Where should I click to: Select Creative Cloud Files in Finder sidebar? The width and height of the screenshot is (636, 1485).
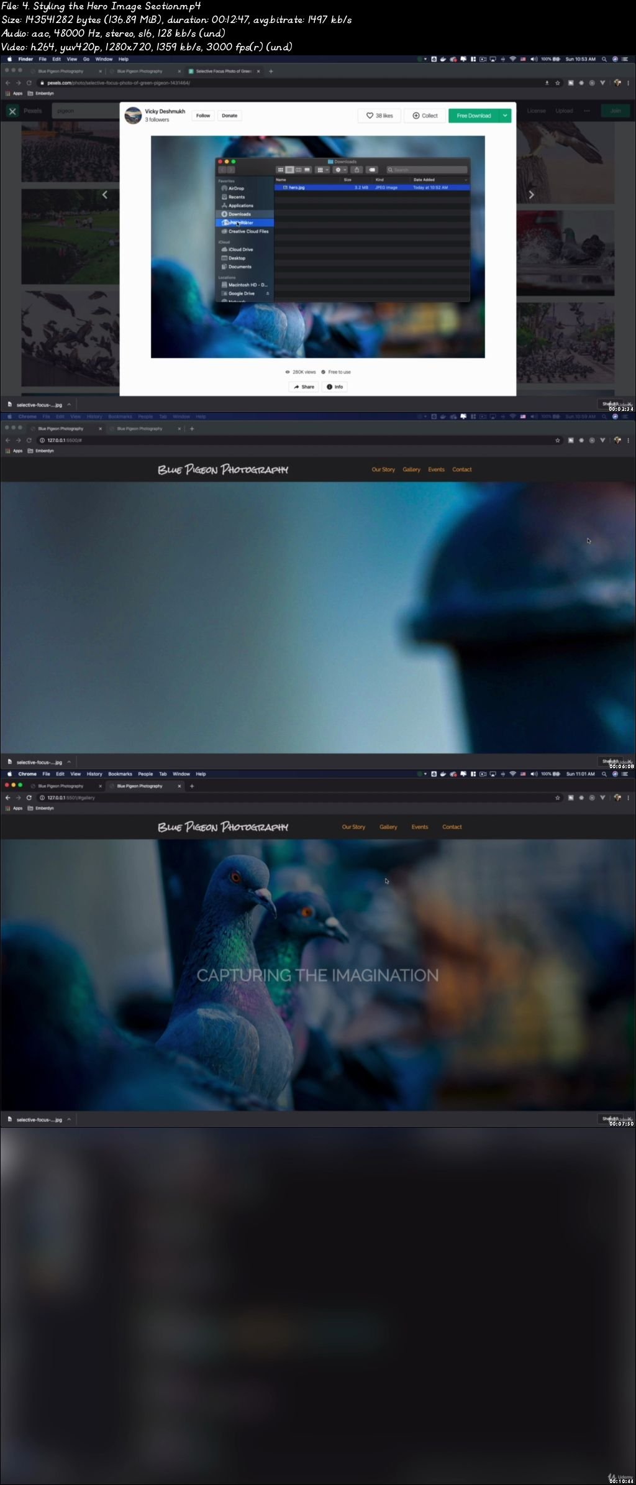coord(245,231)
